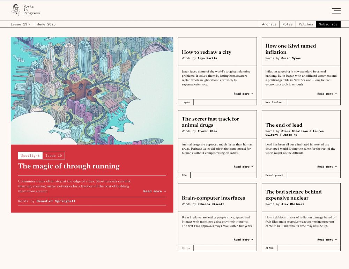The image size is (349, 269).
Task: Click author Alex Chalmers
Action: pyautogui.click(x=293, y=204)
